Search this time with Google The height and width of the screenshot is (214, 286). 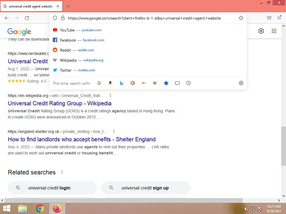99,83
